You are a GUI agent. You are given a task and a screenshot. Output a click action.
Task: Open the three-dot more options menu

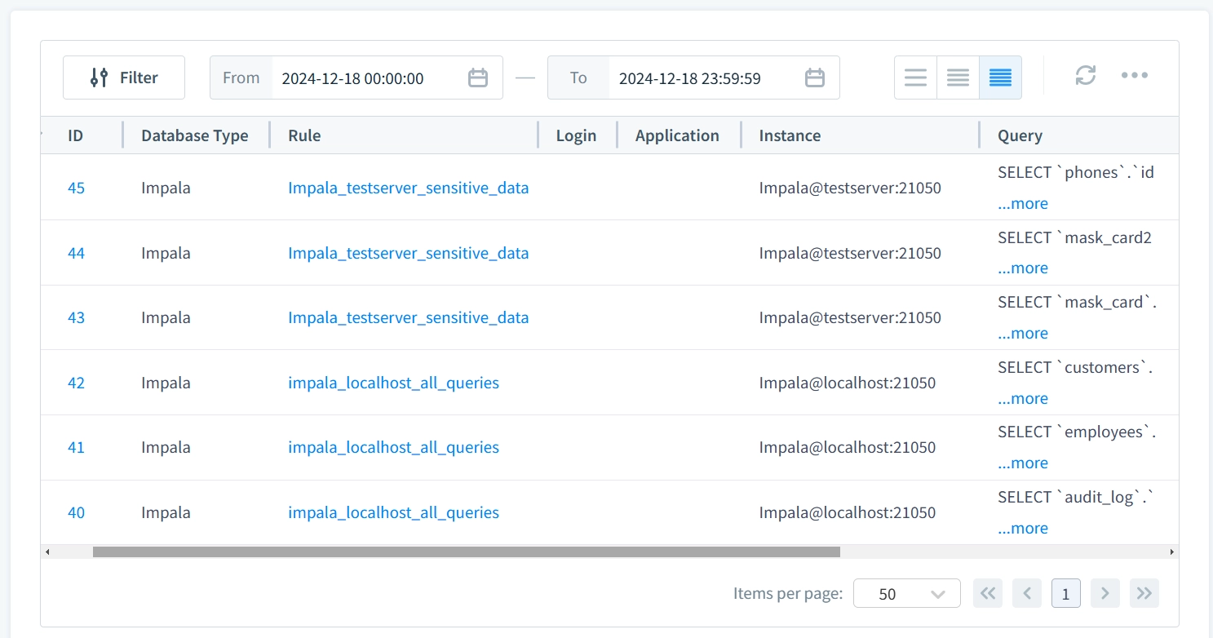pos(1134,75)
